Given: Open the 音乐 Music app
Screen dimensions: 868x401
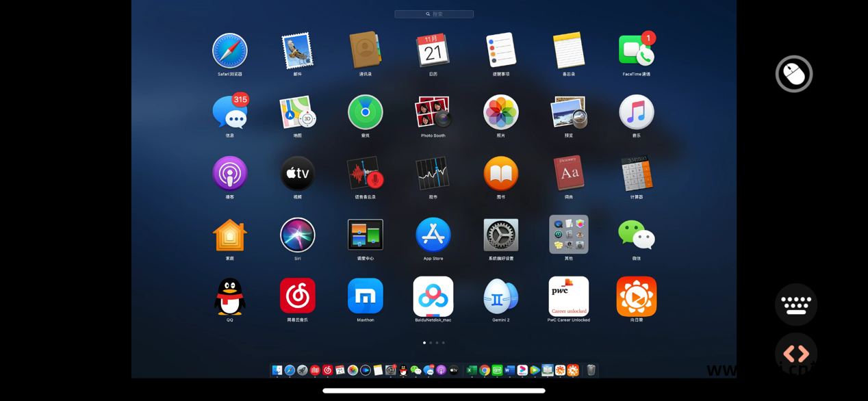Looking at the screenshot, I should point(637,112).
